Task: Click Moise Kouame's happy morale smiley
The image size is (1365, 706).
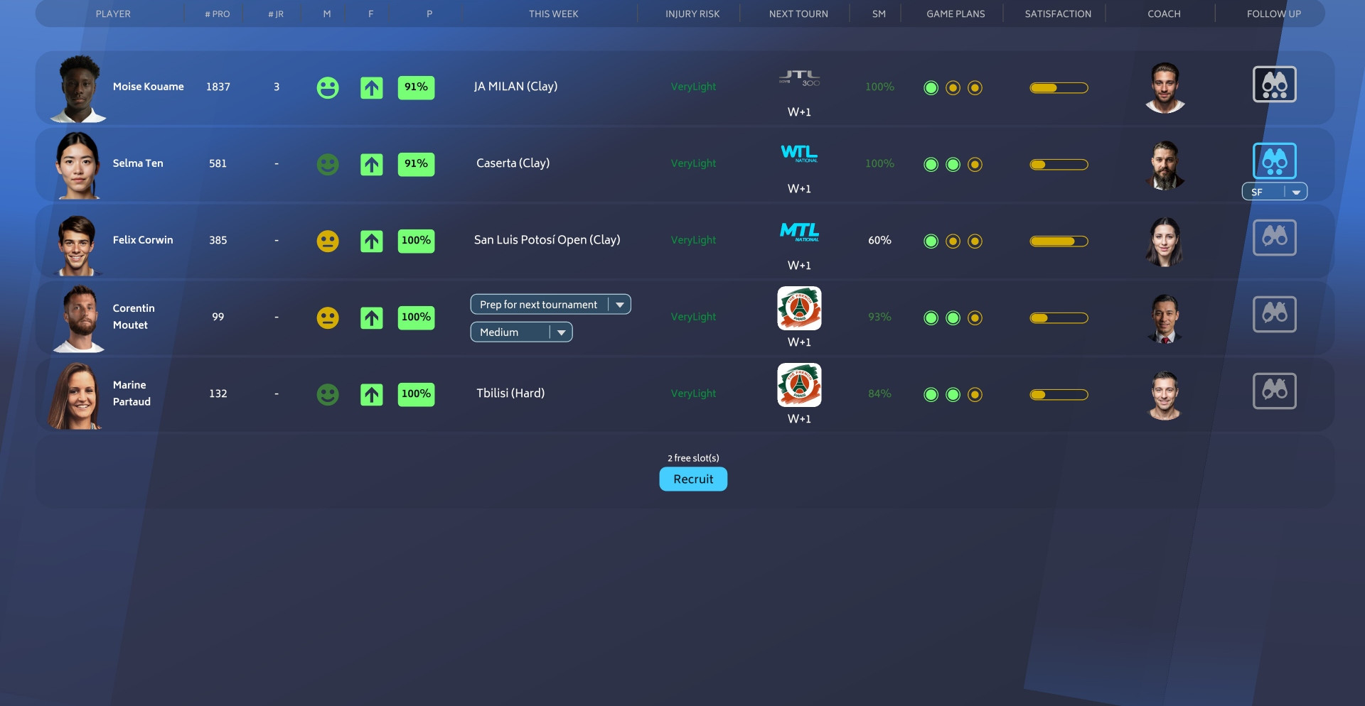Action: click(327, 88)
